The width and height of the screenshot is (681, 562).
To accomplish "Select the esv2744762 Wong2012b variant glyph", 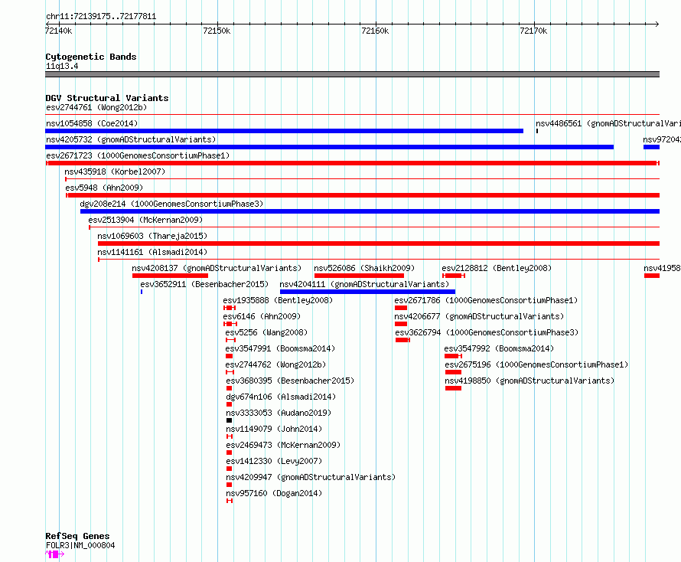I will pyautogui.click(x=230, y=372).
